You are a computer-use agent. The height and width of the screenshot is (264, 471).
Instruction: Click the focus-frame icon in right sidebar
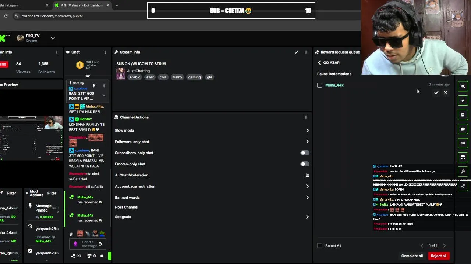463,86
